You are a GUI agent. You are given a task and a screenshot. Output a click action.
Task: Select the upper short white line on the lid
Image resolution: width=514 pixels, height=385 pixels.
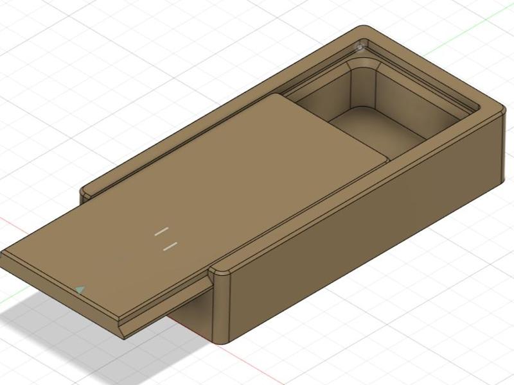[x=162, y=231]
